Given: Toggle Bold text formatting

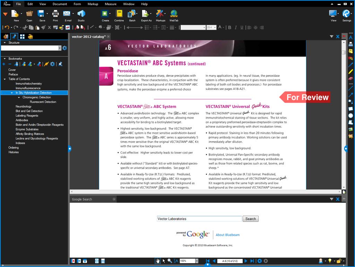Looking at the screenshot, I should [230, 27].
